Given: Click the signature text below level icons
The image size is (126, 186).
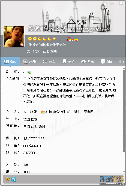Looking at the screenshot, I should click(47, 45).
